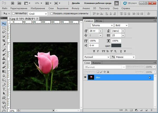
Task: Select the Blur tool
Action: tap(4, 75)
